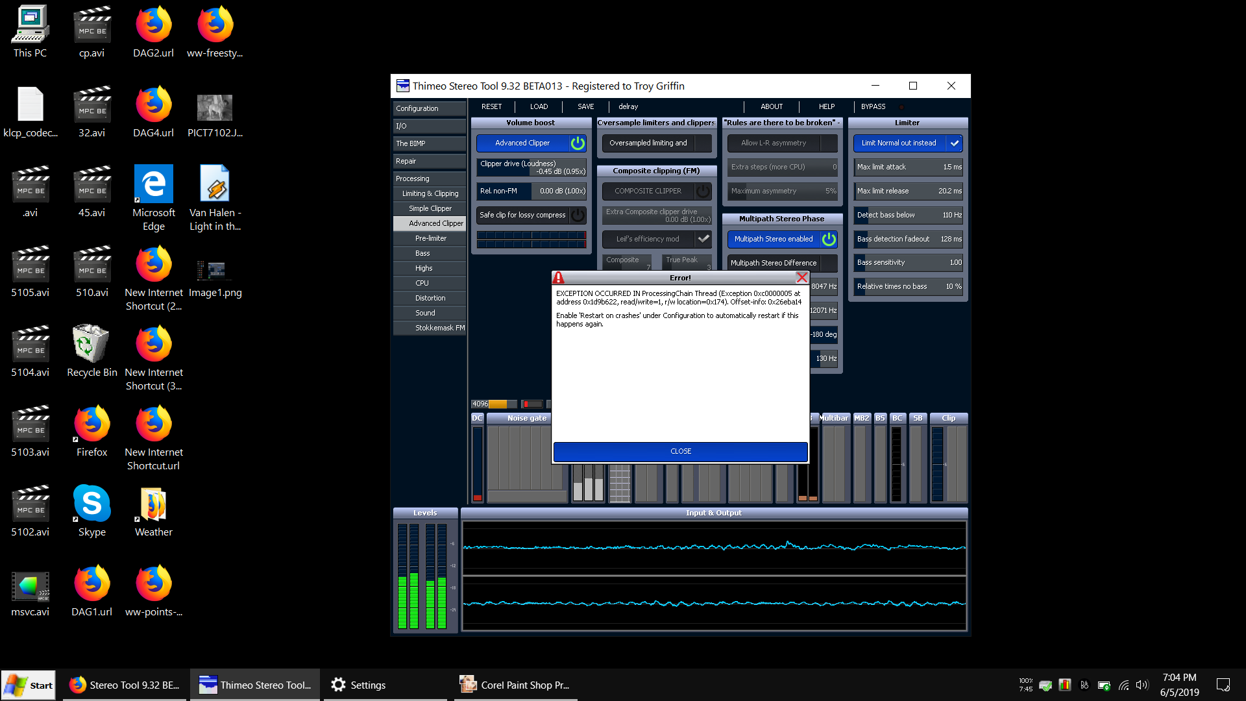Expand Limiting & Clipping in sidebar
This screenshot has height=701, width=1246.
click(x=430, y=193)
